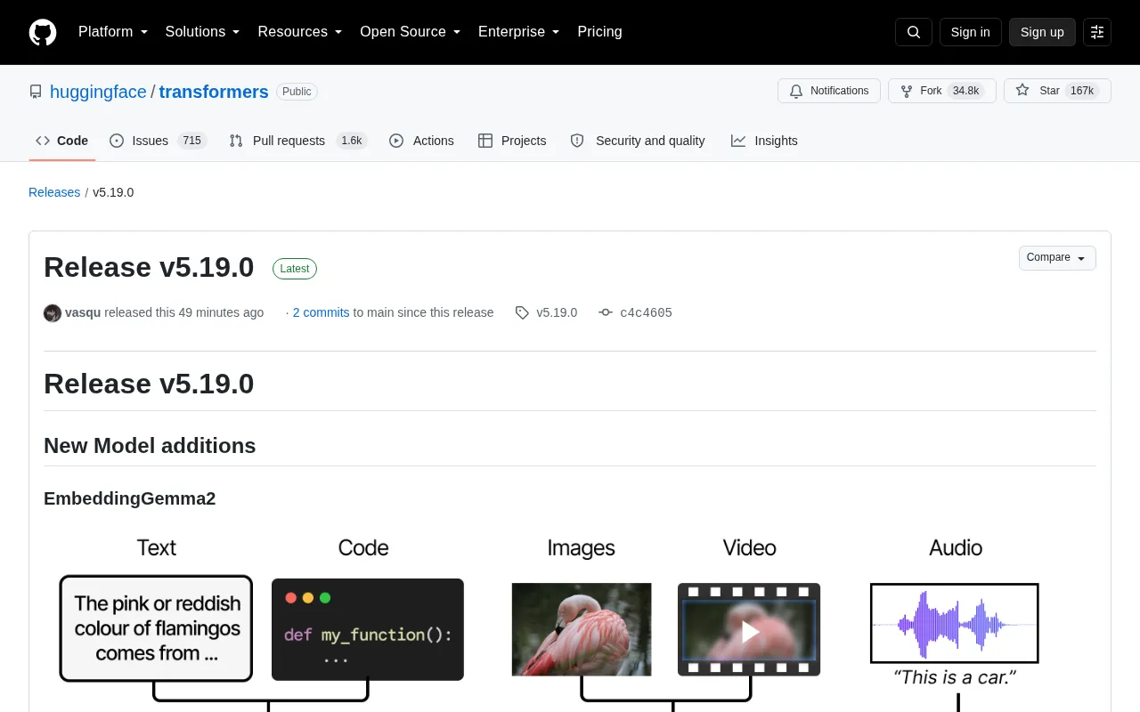The height and width of the screenshot is (712, 1140).
Task: Star the transformers repository
Action: 1057,91
